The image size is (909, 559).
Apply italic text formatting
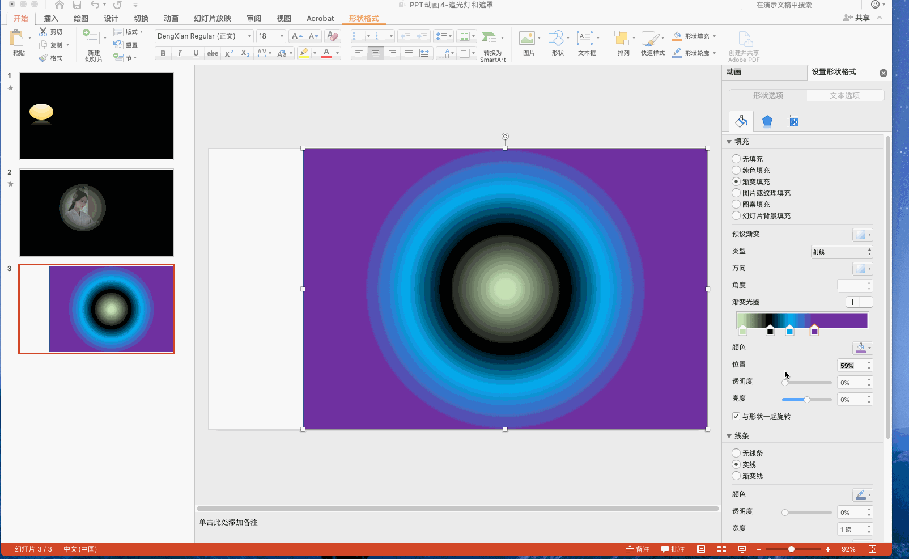coord(180,53)
